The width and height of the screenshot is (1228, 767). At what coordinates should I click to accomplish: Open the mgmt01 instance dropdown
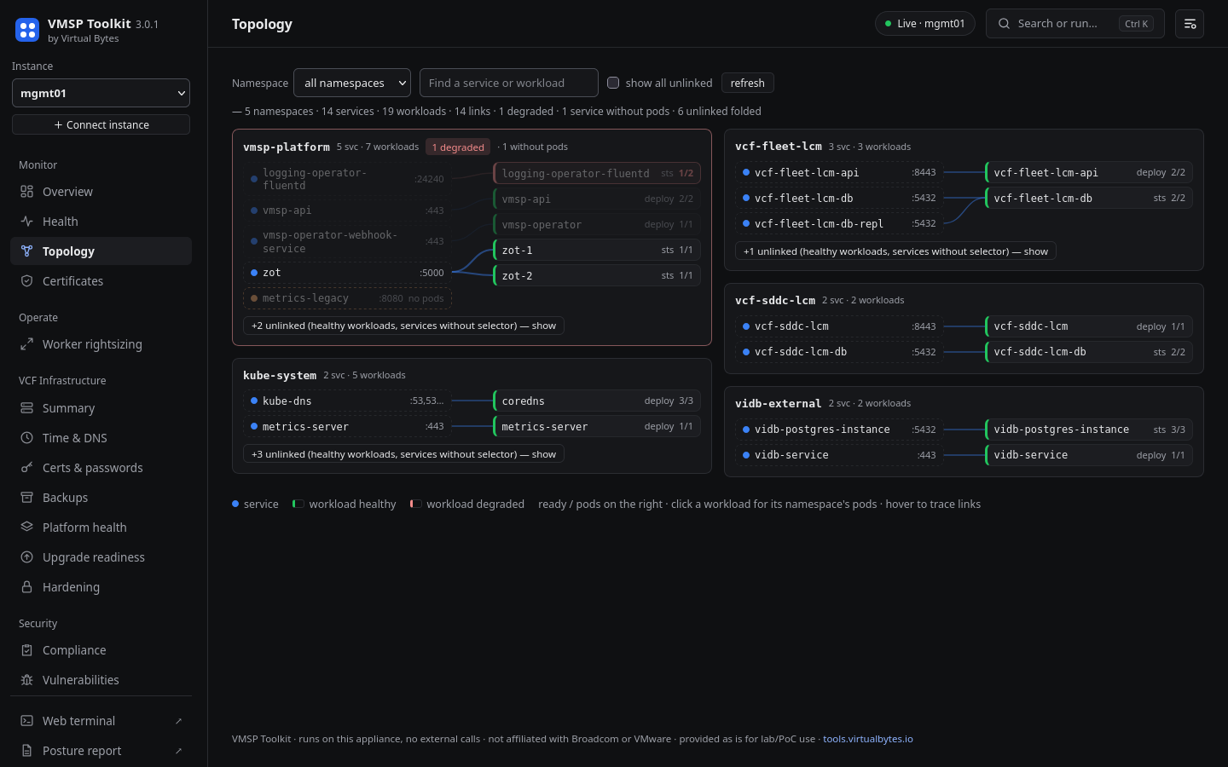(x=101, y=93)
